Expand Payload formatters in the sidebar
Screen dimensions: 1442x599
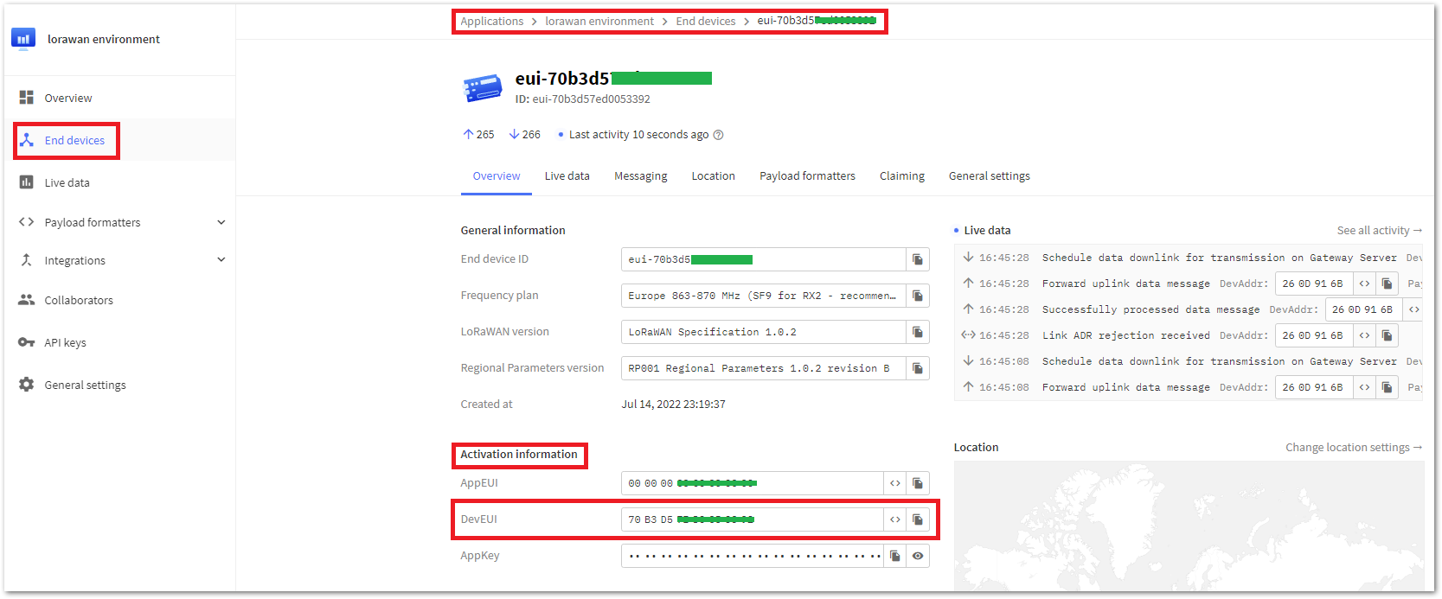221,222
